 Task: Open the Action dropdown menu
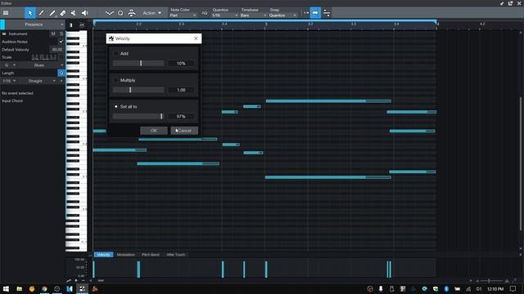(152, 13)
